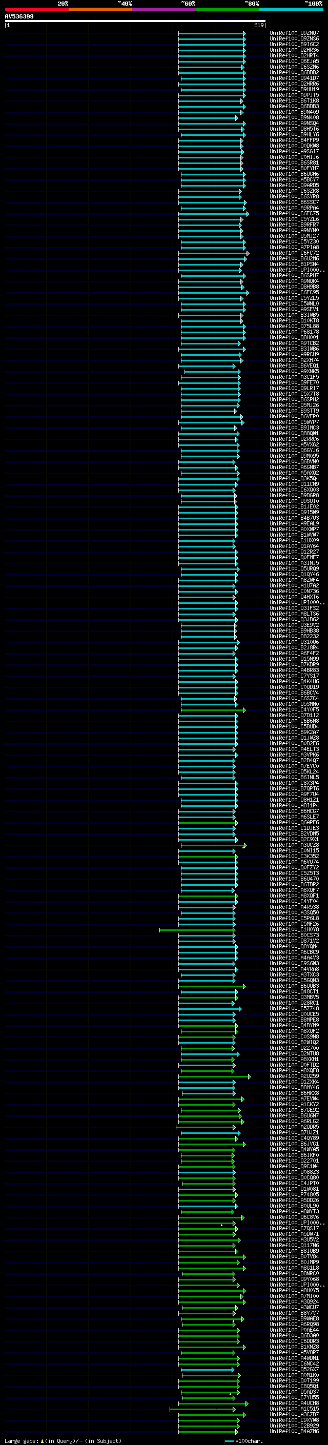Click the =100char scale legend
Viewport: 328px width, 1445px height.
(x=243, y=1441)
